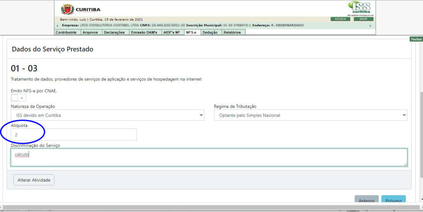Open the Contribuinte menu tab
The height and width of the screenshot is (212, 423).
tap(66, 32)
